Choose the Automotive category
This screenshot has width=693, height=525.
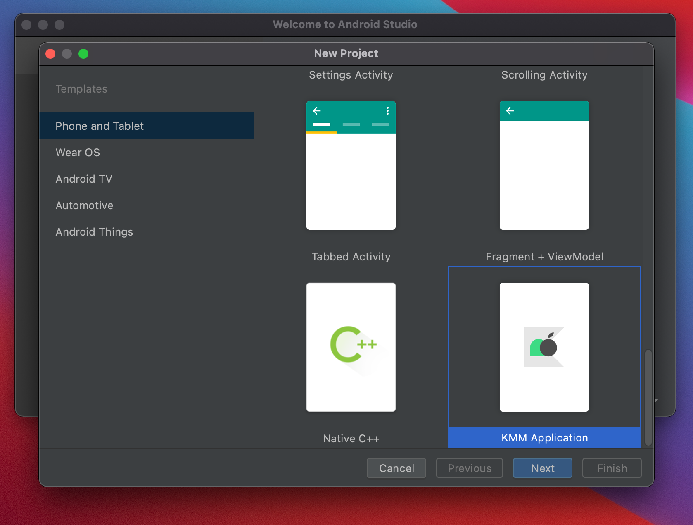(x=84, y=205)
